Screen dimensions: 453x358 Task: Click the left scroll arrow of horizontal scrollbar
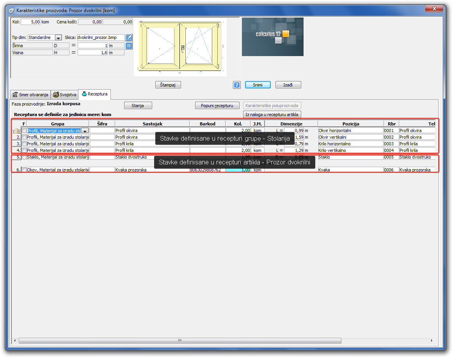pos(15,340)
